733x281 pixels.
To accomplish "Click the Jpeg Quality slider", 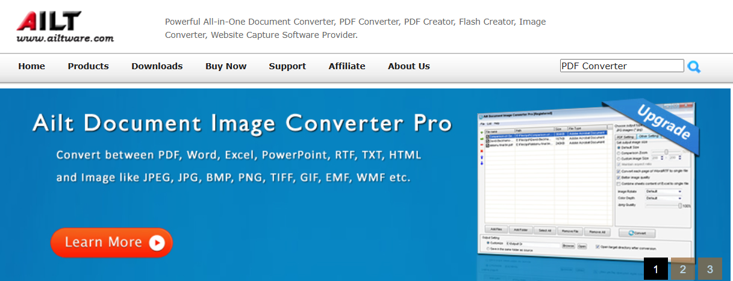I will point(663,206).
